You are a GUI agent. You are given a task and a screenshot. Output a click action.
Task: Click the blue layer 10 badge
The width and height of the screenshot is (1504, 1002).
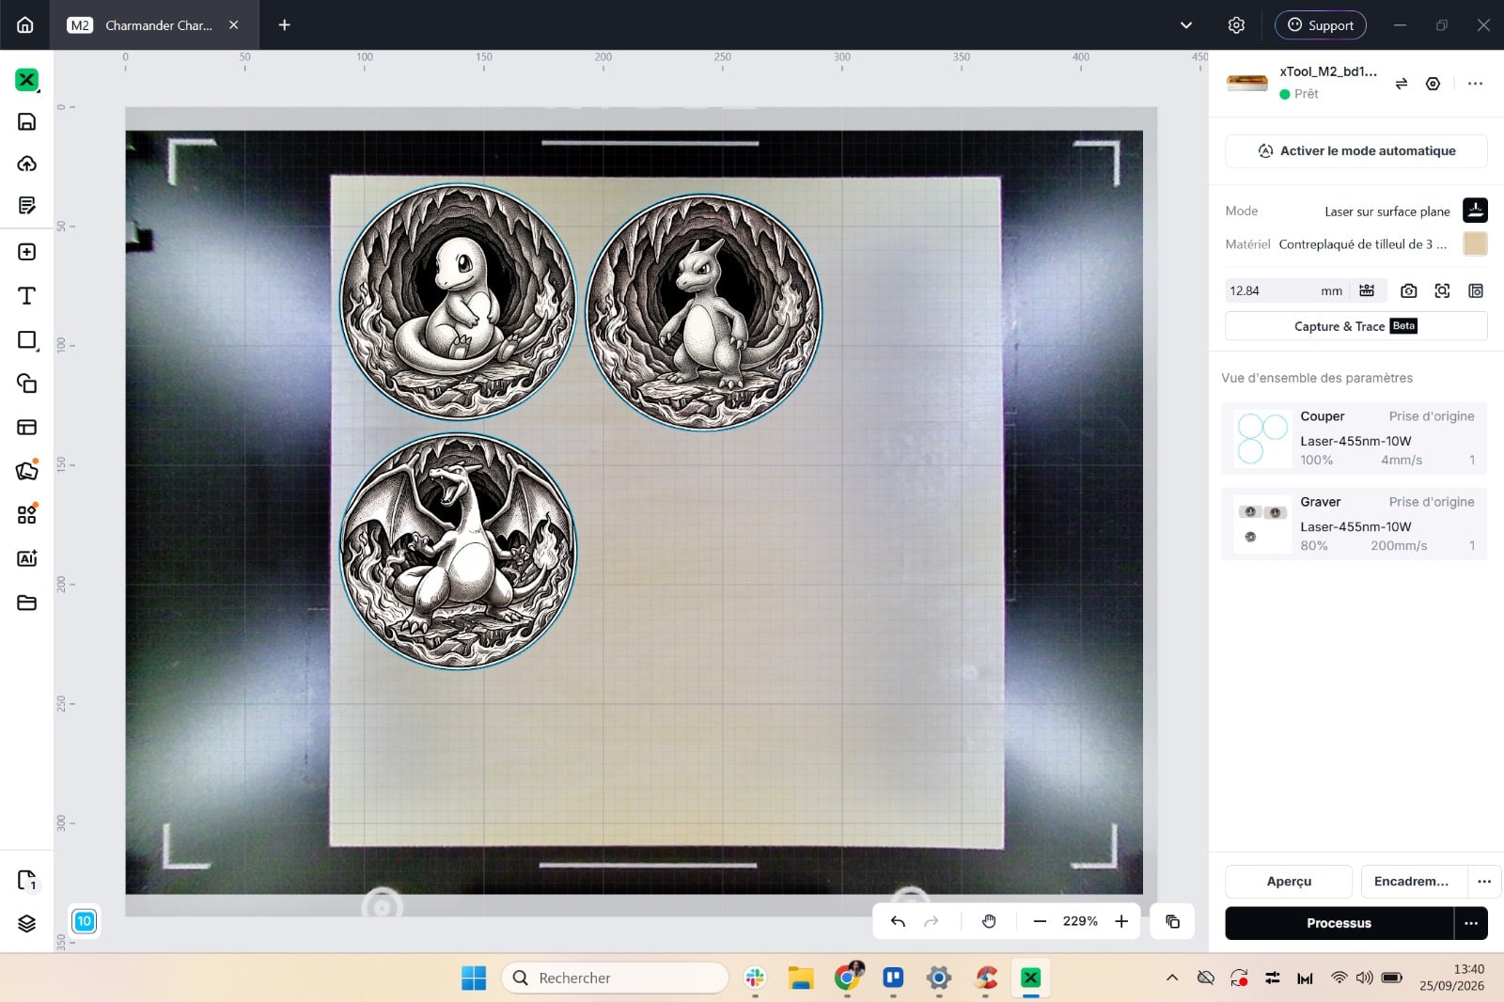click(84, 921)
